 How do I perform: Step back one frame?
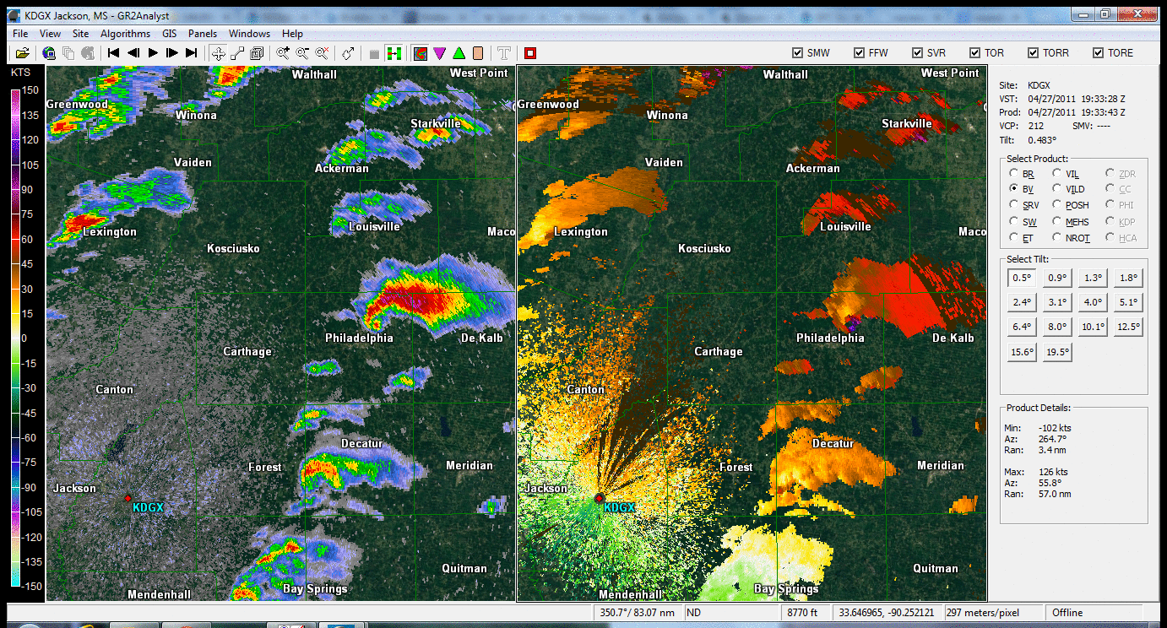tap(133, 53)
